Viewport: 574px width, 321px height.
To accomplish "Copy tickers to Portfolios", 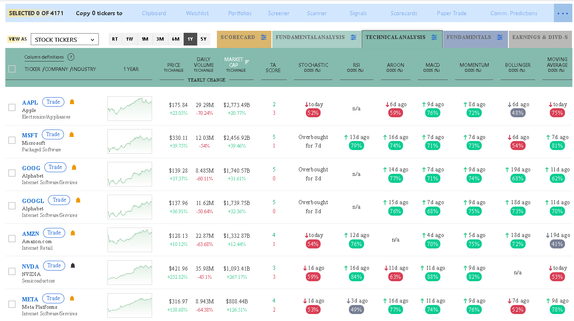I will [x=240, y=13].
